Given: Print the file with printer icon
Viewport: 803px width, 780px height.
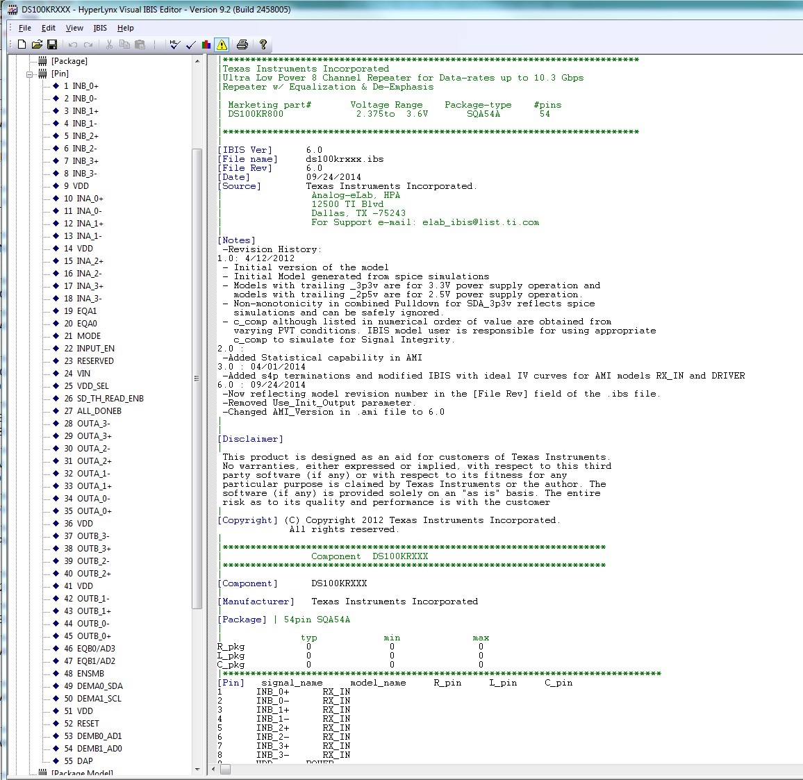Looking at the screenshot, I should [x=242, y=44].
